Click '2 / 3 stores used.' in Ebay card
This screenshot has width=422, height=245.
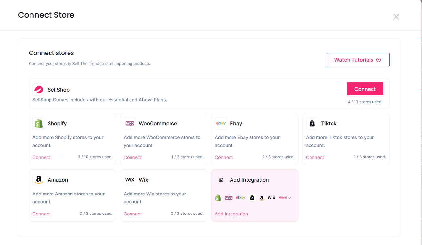278,157
